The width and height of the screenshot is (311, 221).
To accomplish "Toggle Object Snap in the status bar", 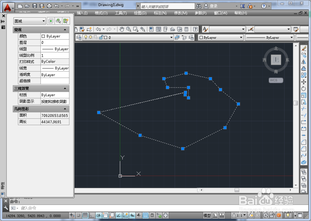I will tap(105, 215).
